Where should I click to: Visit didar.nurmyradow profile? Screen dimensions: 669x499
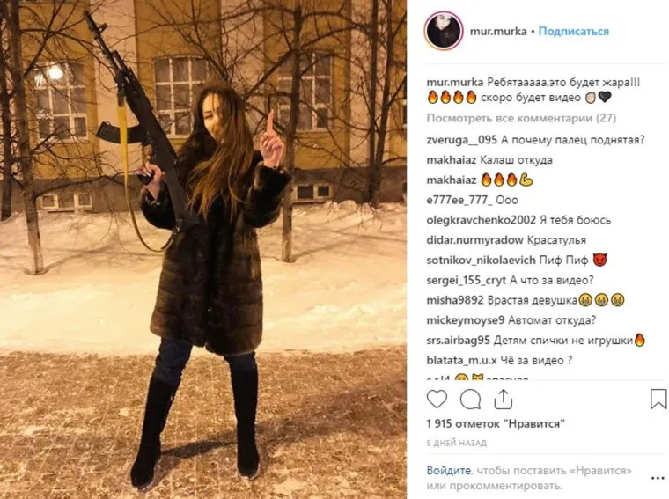coord(474,240)
